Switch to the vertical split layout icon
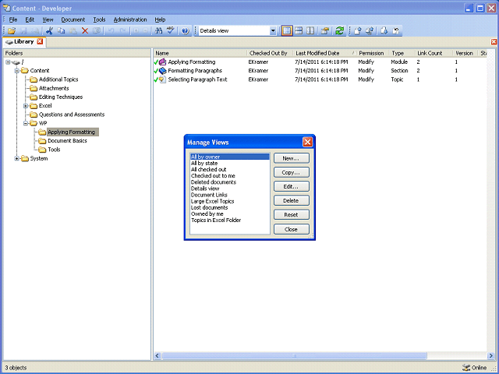 click(x=310, y=31)
